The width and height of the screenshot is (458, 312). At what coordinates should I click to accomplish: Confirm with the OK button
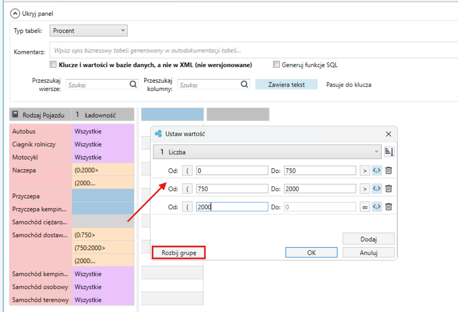point(311,253)
